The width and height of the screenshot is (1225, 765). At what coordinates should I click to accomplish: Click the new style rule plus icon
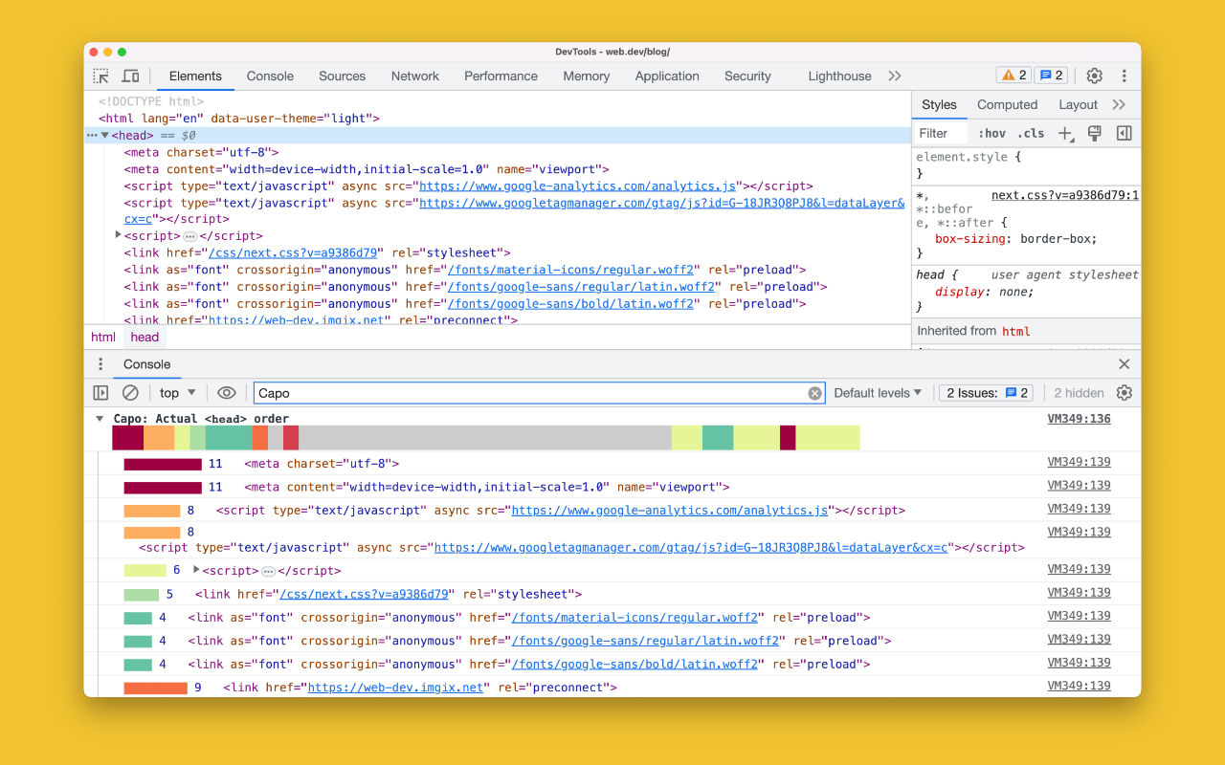point(1065,134)
